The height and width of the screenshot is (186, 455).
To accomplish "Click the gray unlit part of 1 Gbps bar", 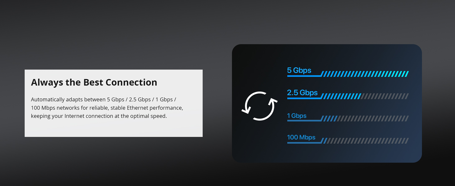I will click(x=373, y=118).
